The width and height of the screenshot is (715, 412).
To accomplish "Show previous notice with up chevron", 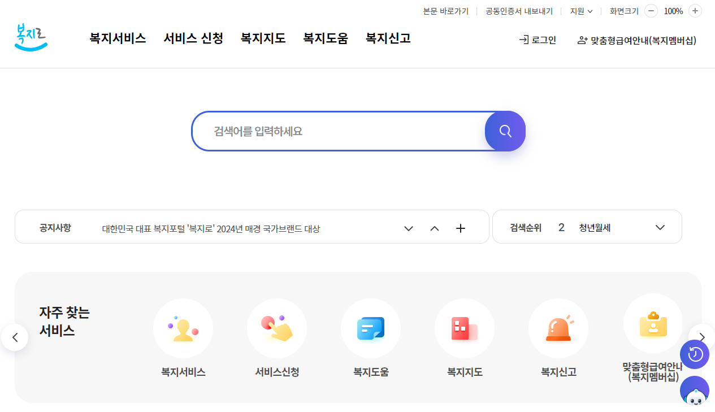I will [435, 228].
